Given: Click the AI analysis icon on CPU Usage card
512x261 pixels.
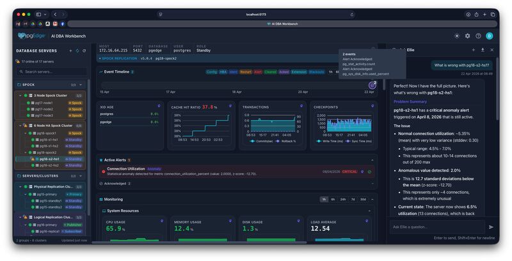Looking at the screenshot, I should point(162,221).
